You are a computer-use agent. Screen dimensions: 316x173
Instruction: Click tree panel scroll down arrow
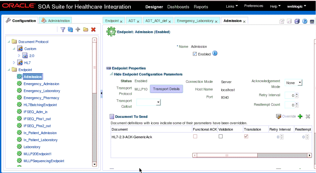point(94,164)
